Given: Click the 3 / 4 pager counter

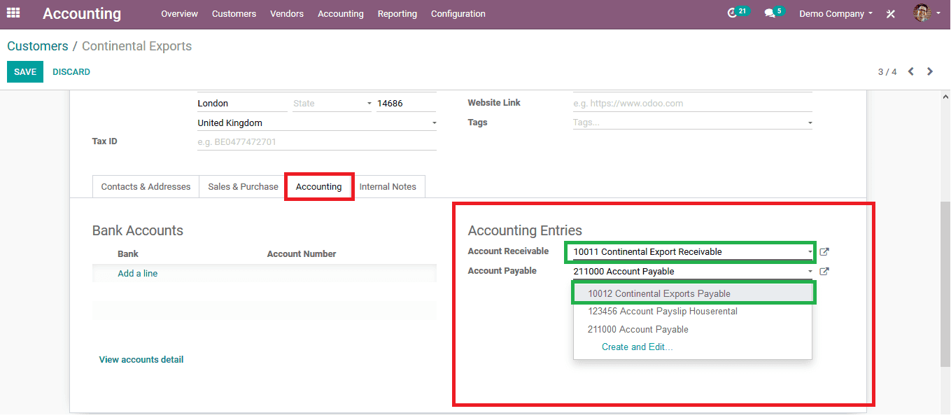Looking at the screenshot, I should click(x=887, y=72).
